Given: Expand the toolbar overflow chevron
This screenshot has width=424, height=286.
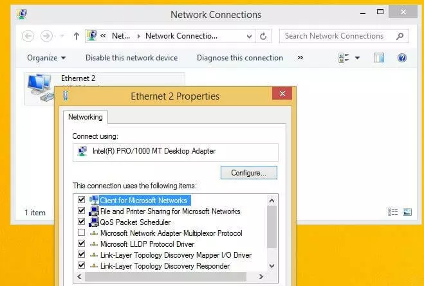Looking at the screenshot, I should tap(300, 58).
